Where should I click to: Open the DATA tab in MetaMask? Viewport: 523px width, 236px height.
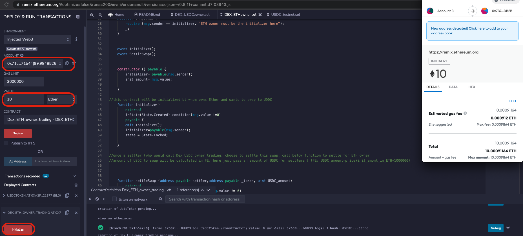(453, 87)
